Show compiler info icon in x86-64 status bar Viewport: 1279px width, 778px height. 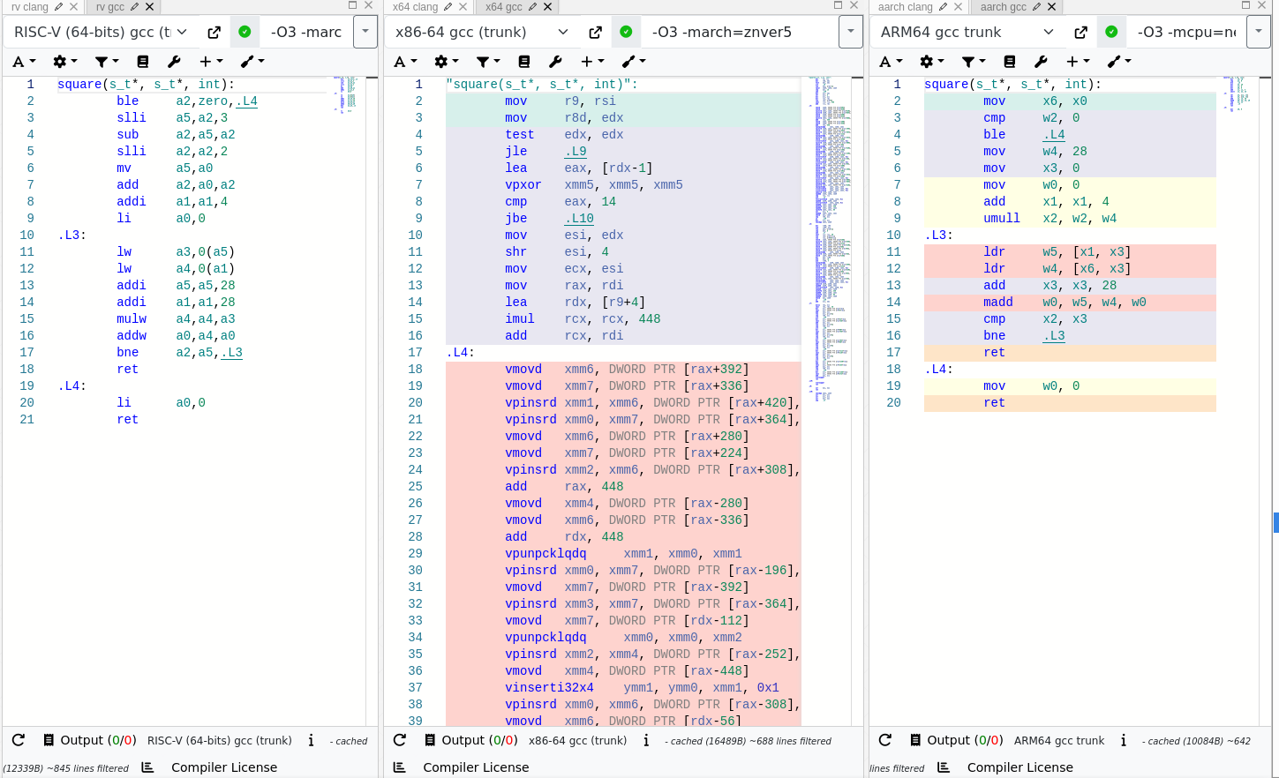(646, 741)
